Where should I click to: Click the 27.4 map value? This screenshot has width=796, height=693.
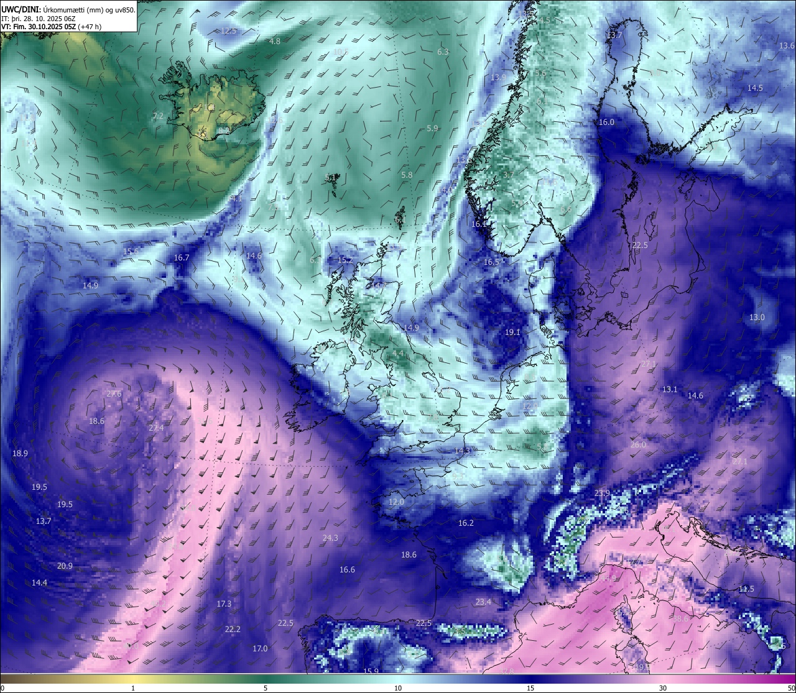[156, 428]
